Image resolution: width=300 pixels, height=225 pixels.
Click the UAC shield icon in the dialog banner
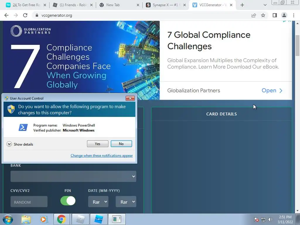point(11,109)
